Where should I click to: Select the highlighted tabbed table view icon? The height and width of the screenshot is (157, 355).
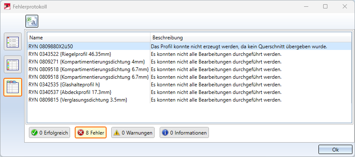[x=13, y=87]
